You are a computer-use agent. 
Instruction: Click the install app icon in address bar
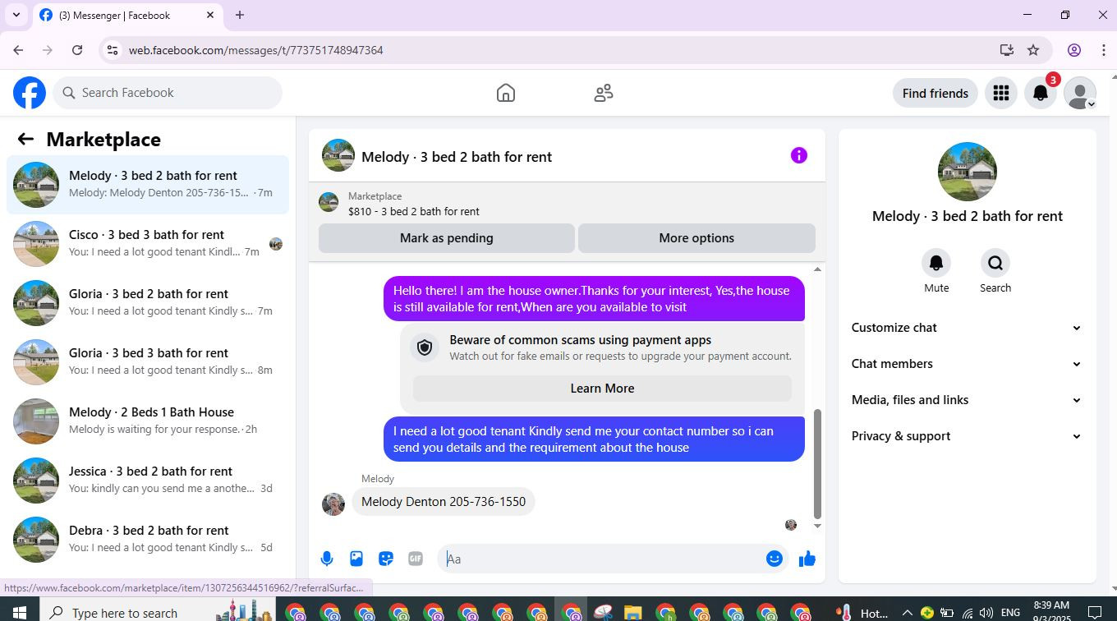click(x=1007, y=50)
